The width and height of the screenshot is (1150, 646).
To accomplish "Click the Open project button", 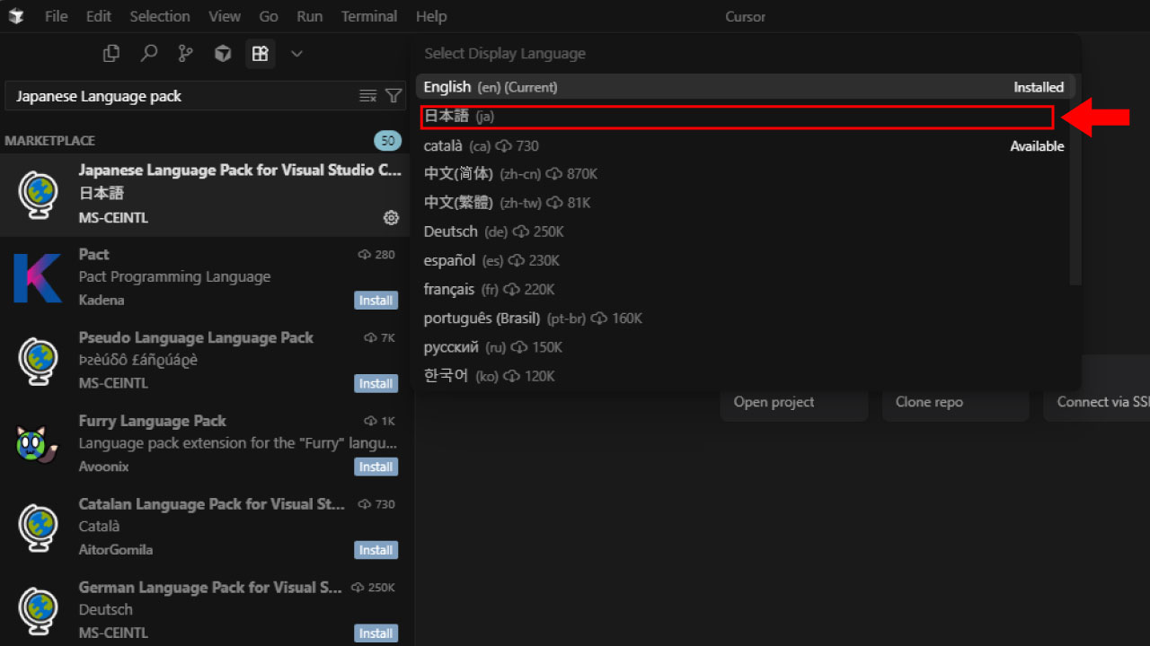I will 794,402.
